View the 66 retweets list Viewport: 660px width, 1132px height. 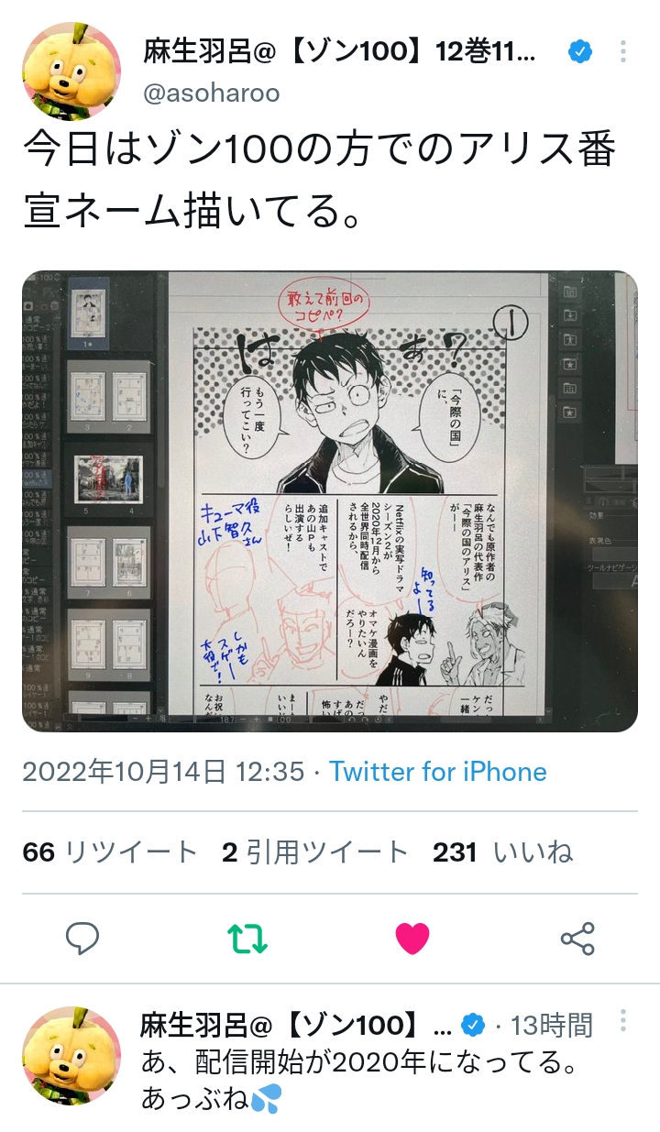click(110, 852)
